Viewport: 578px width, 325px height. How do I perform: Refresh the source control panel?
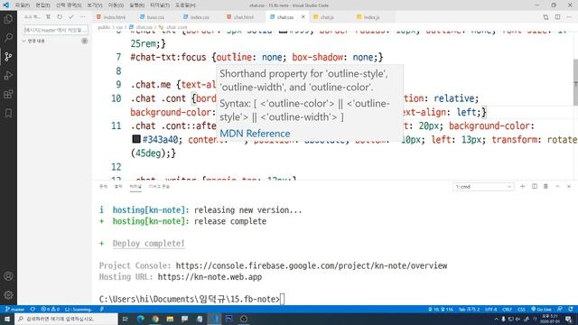click(x=60, y=17)
